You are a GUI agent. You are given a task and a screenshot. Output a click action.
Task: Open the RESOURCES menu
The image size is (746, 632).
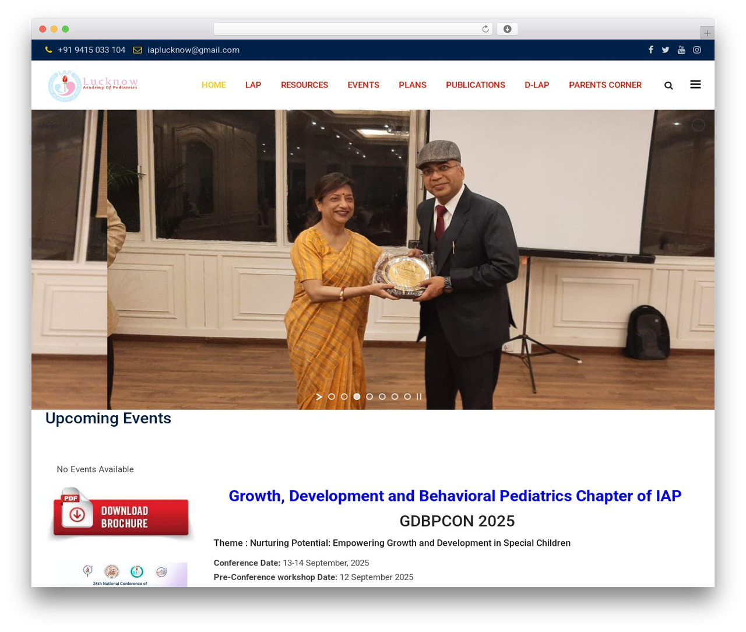tap(304, 85)
